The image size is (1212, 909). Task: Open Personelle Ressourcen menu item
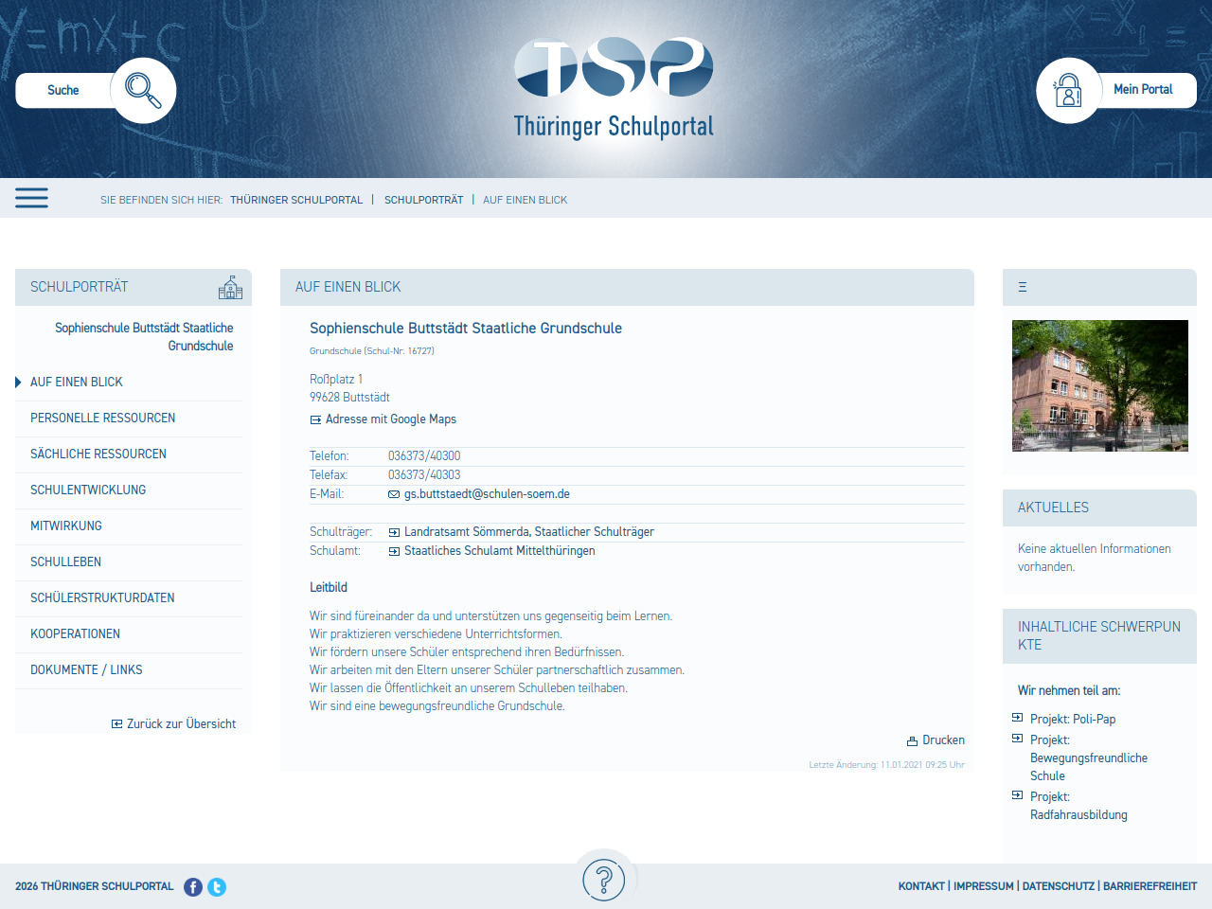tap(102, 418)
